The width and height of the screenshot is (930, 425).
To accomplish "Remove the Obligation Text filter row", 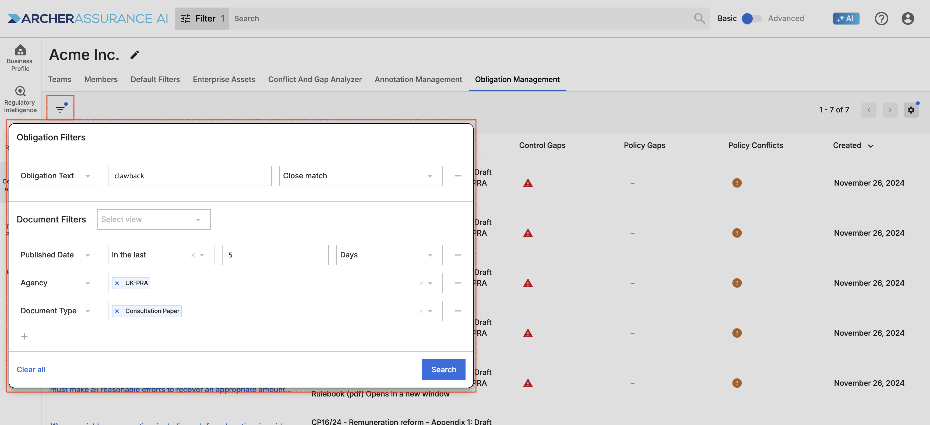I will coord(458,176).
